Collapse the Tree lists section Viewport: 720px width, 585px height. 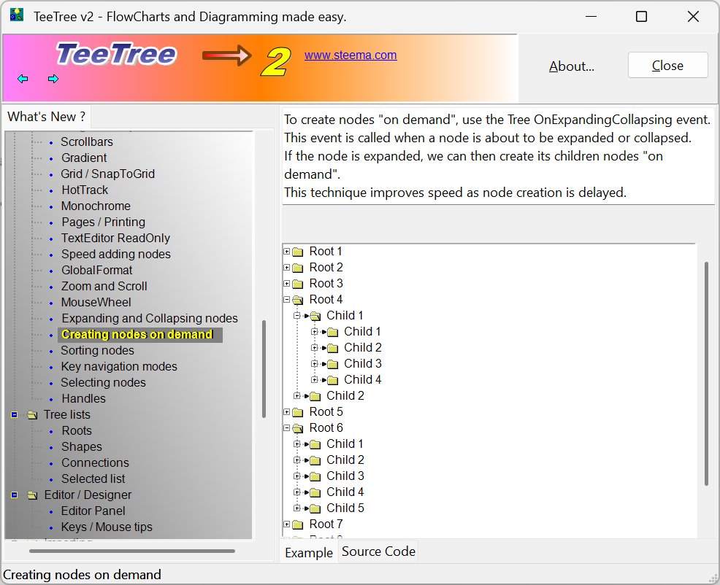14,415
